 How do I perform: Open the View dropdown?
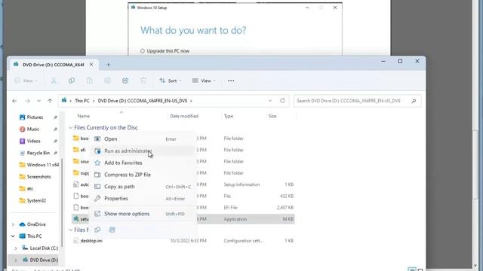pyautogui.click(x=204, y=81)
